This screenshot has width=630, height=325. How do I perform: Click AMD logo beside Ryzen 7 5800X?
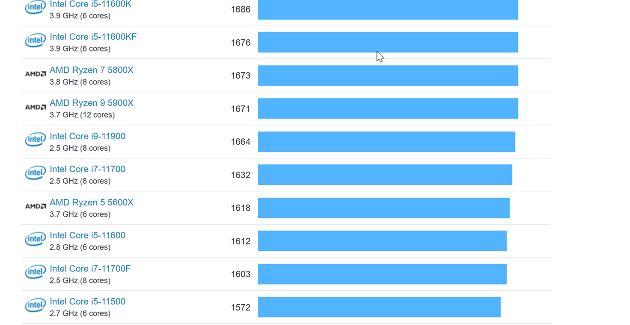tap(35, 74)
